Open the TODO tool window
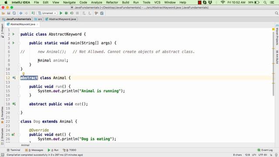 (x=70, y=150)
